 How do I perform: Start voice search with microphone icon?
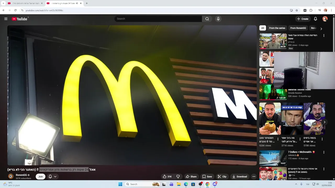218,19
